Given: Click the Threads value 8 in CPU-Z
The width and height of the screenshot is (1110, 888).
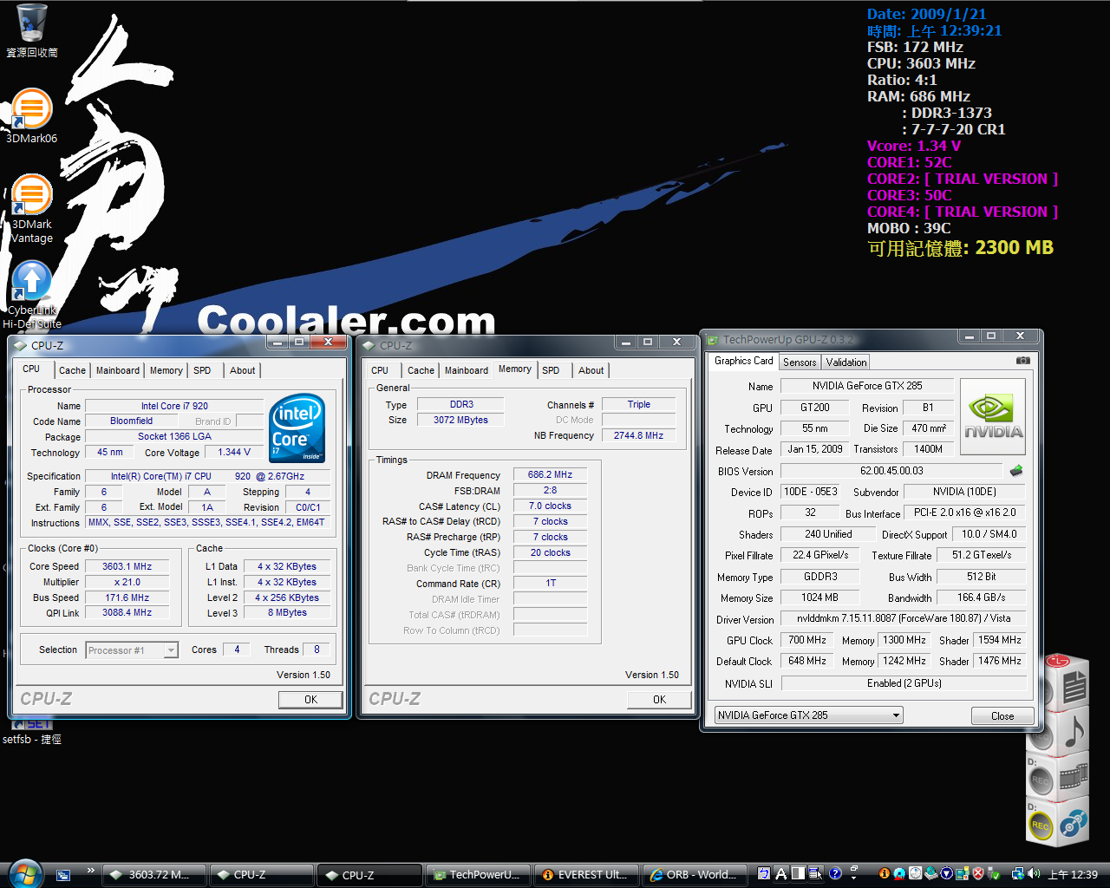Looking at the screenshot, I should (317, 650).
